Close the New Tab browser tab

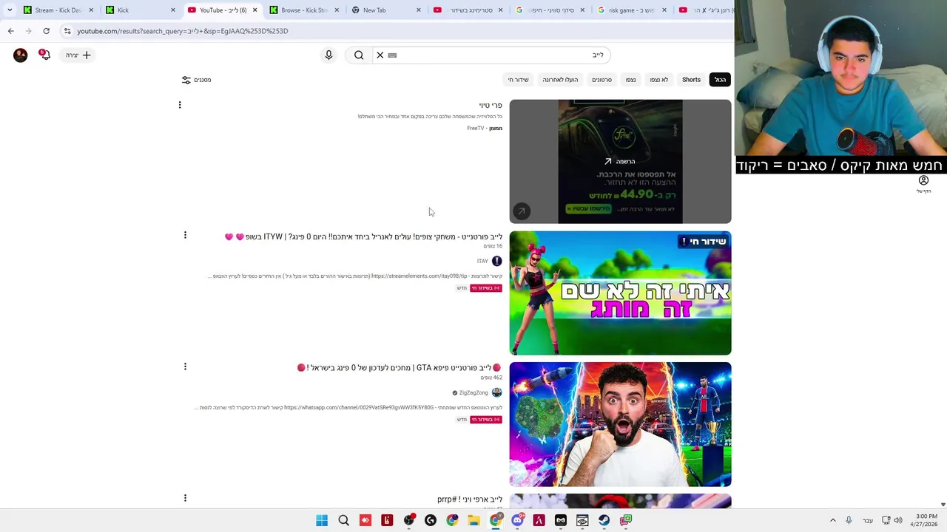(x=419, y=10)
